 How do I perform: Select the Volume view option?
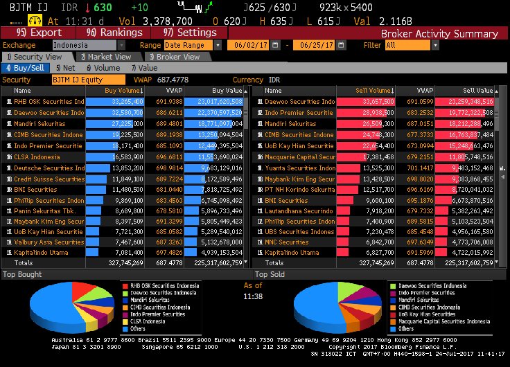point(103,68)
